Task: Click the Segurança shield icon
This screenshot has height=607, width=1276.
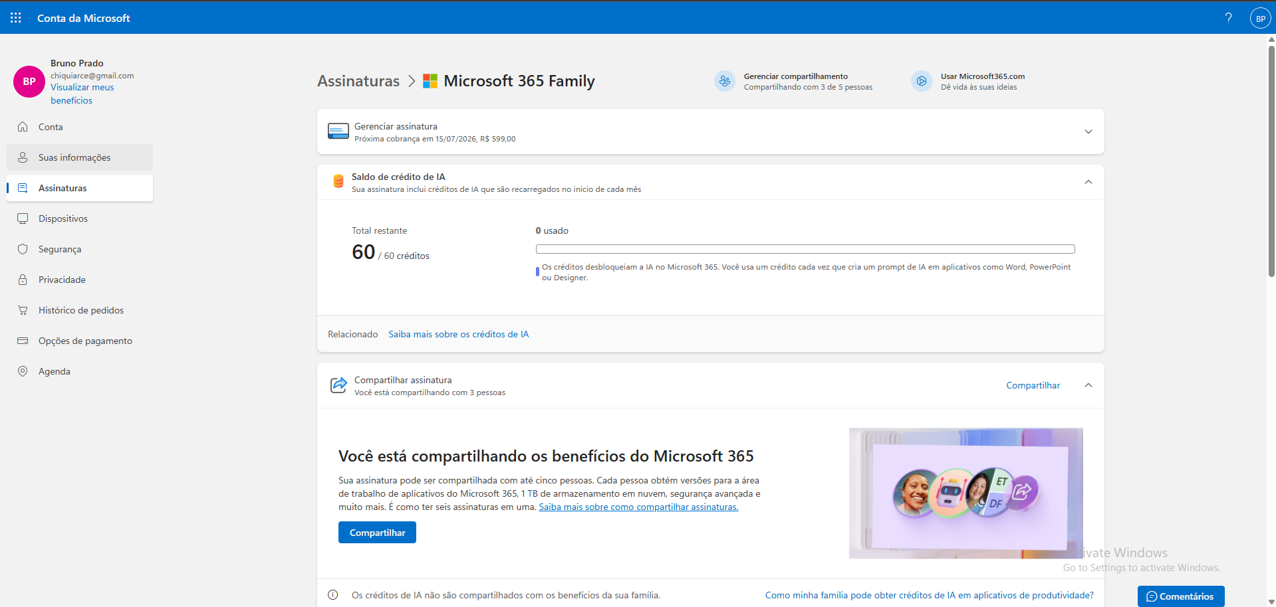Action: pyautogui.click(x=23, y=249)
